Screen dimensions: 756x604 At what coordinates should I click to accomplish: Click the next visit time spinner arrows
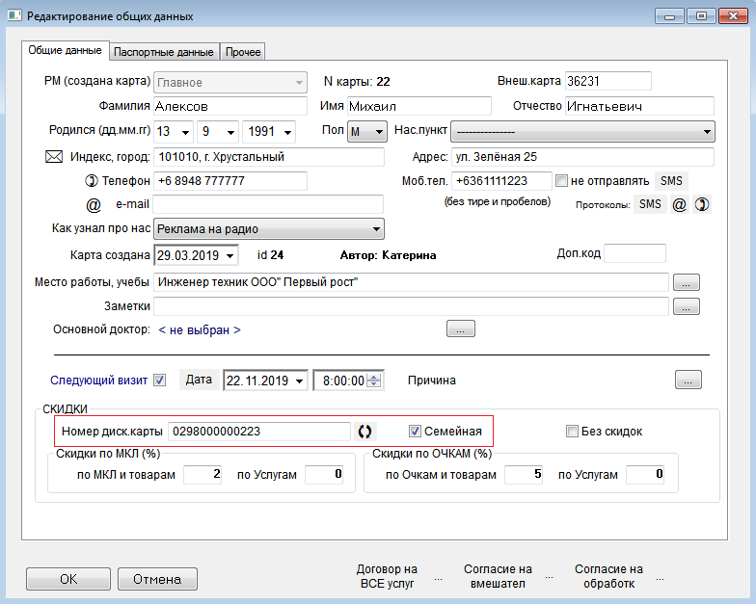[x=375, y=381]
